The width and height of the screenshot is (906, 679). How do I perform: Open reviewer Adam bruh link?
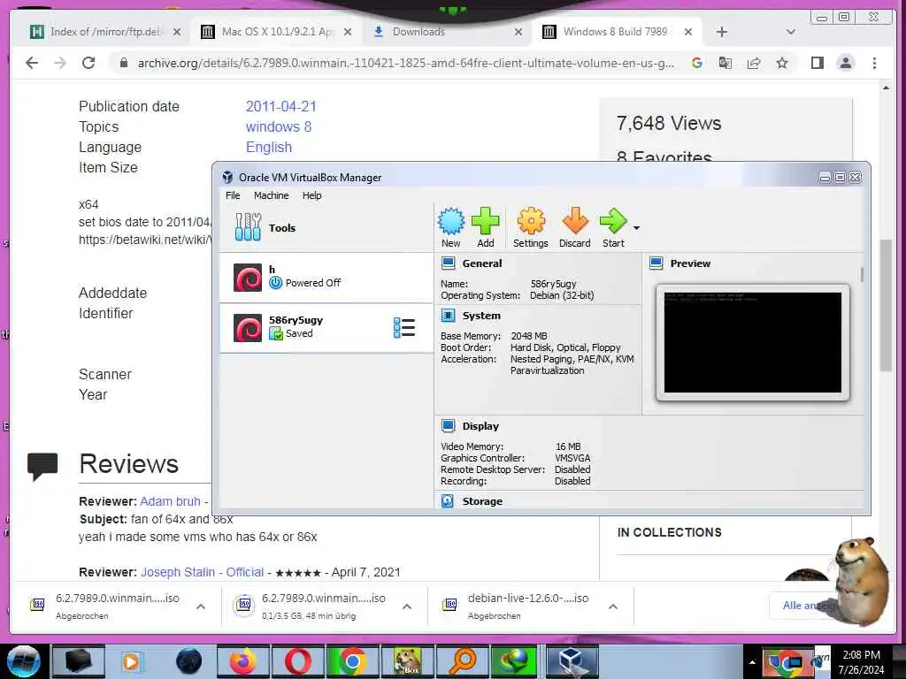pos(170,501)
